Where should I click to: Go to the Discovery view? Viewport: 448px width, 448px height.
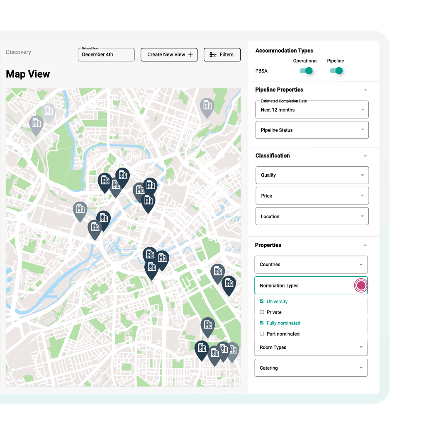pyautogui.click(x=18, y=52)
